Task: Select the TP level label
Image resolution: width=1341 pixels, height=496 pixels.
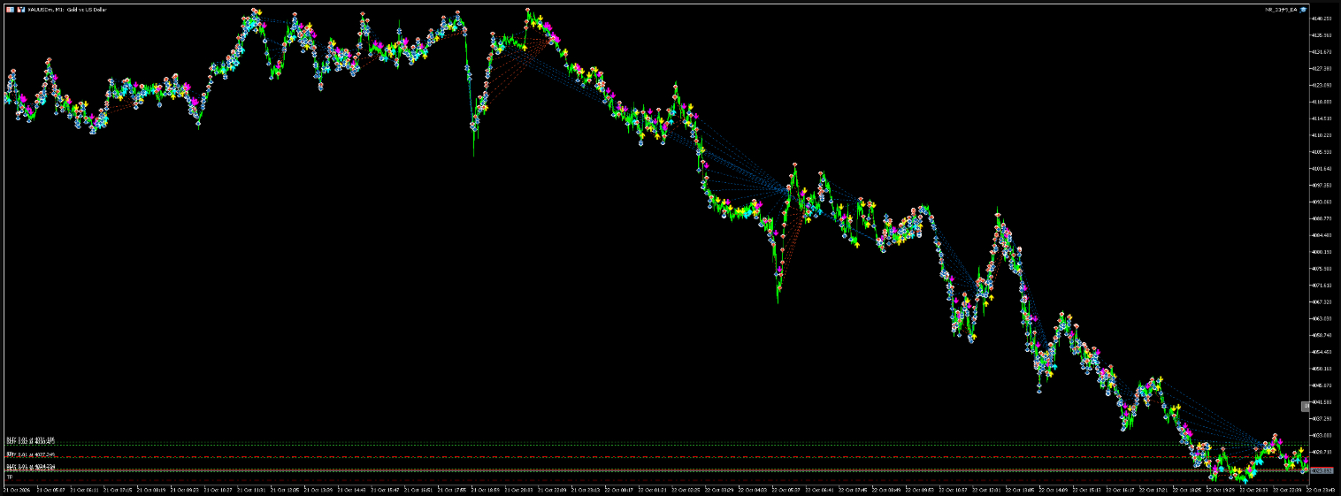Action: click(x=10, y=477)
